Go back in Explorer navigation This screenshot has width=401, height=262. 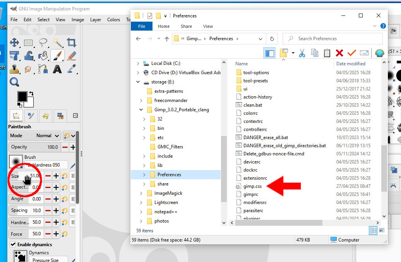(138, 39)
